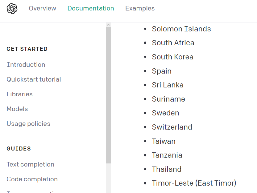The height and width of the screenshot is (193, 257).
Task: Open the Libraries sidebar link
Action: (x=19, y=94)
